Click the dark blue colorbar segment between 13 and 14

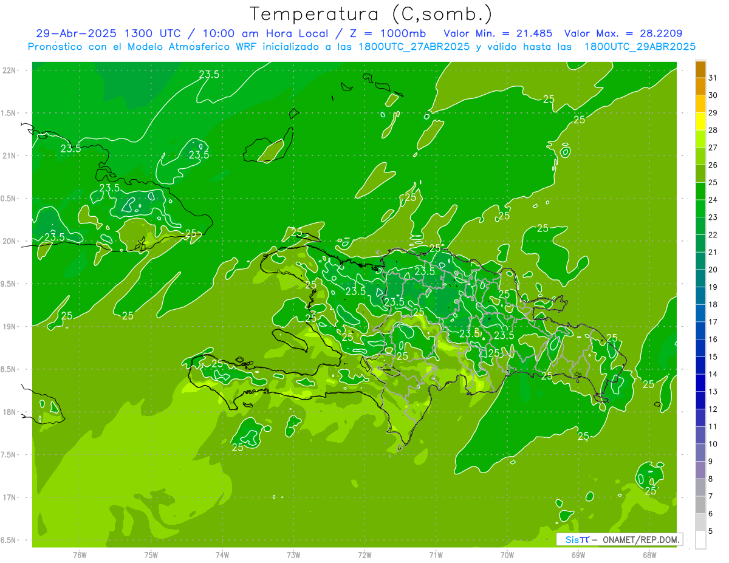pos(700,383)
